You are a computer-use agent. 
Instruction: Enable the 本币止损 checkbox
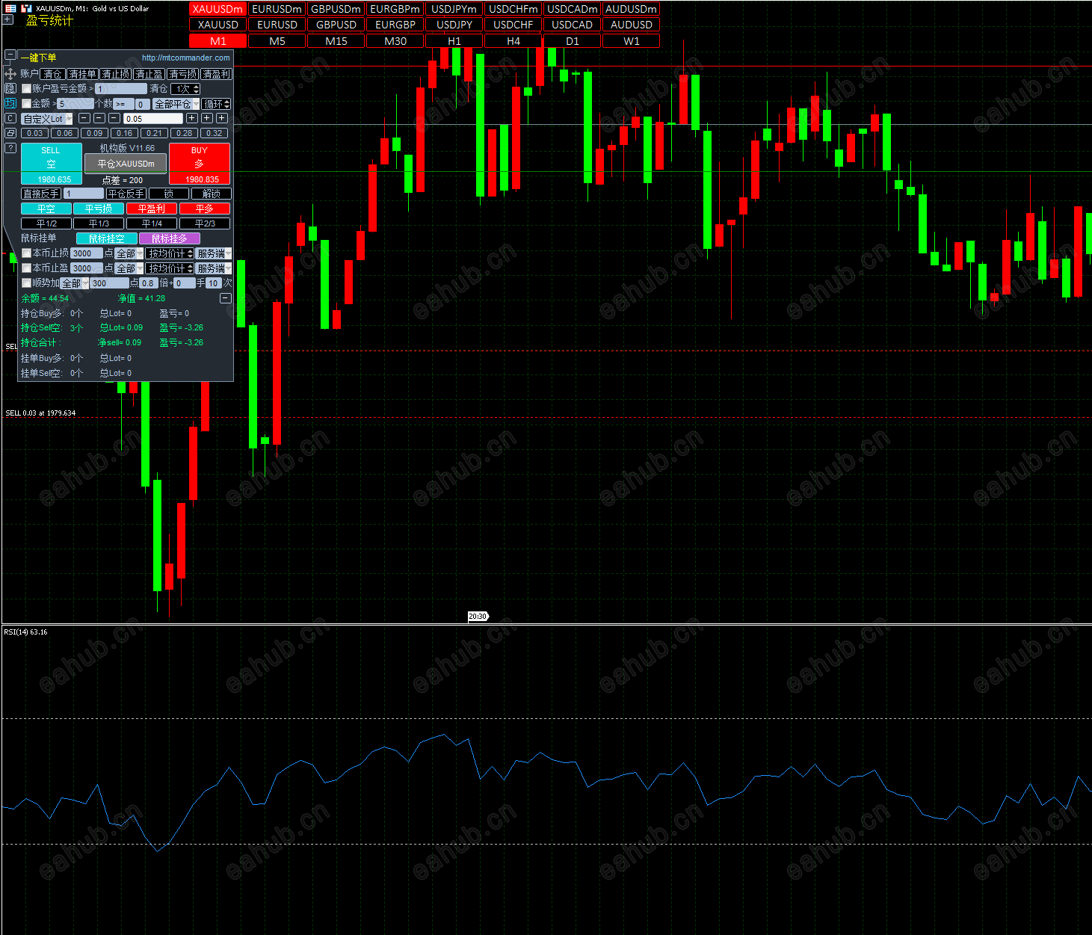(x=26, y=253)
